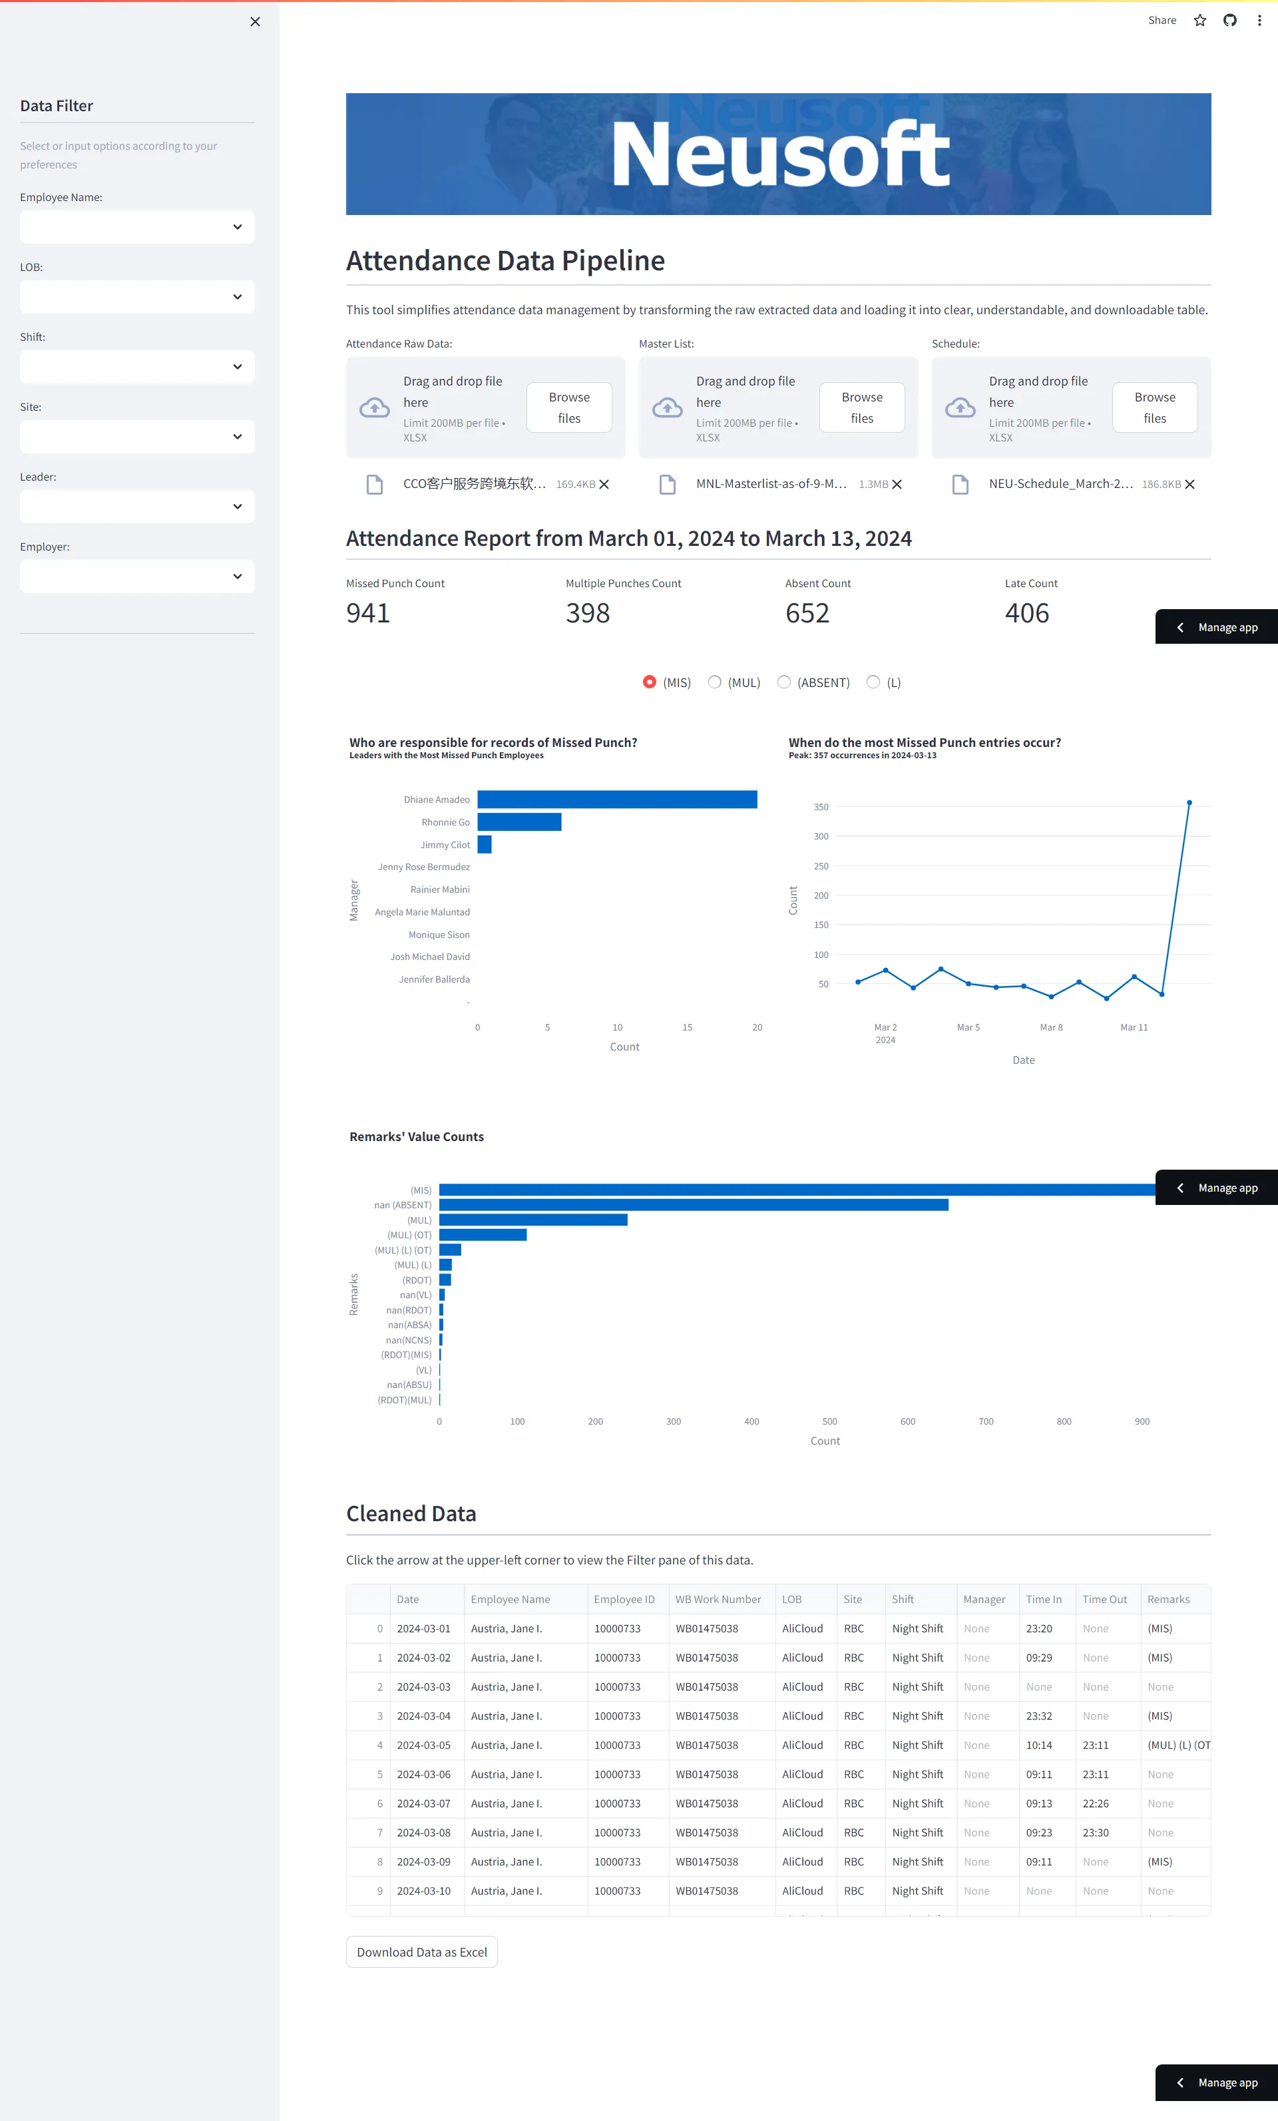
Task: Click the Attendance Raw Data upload cloud icon
Action: tap(374, 407)
